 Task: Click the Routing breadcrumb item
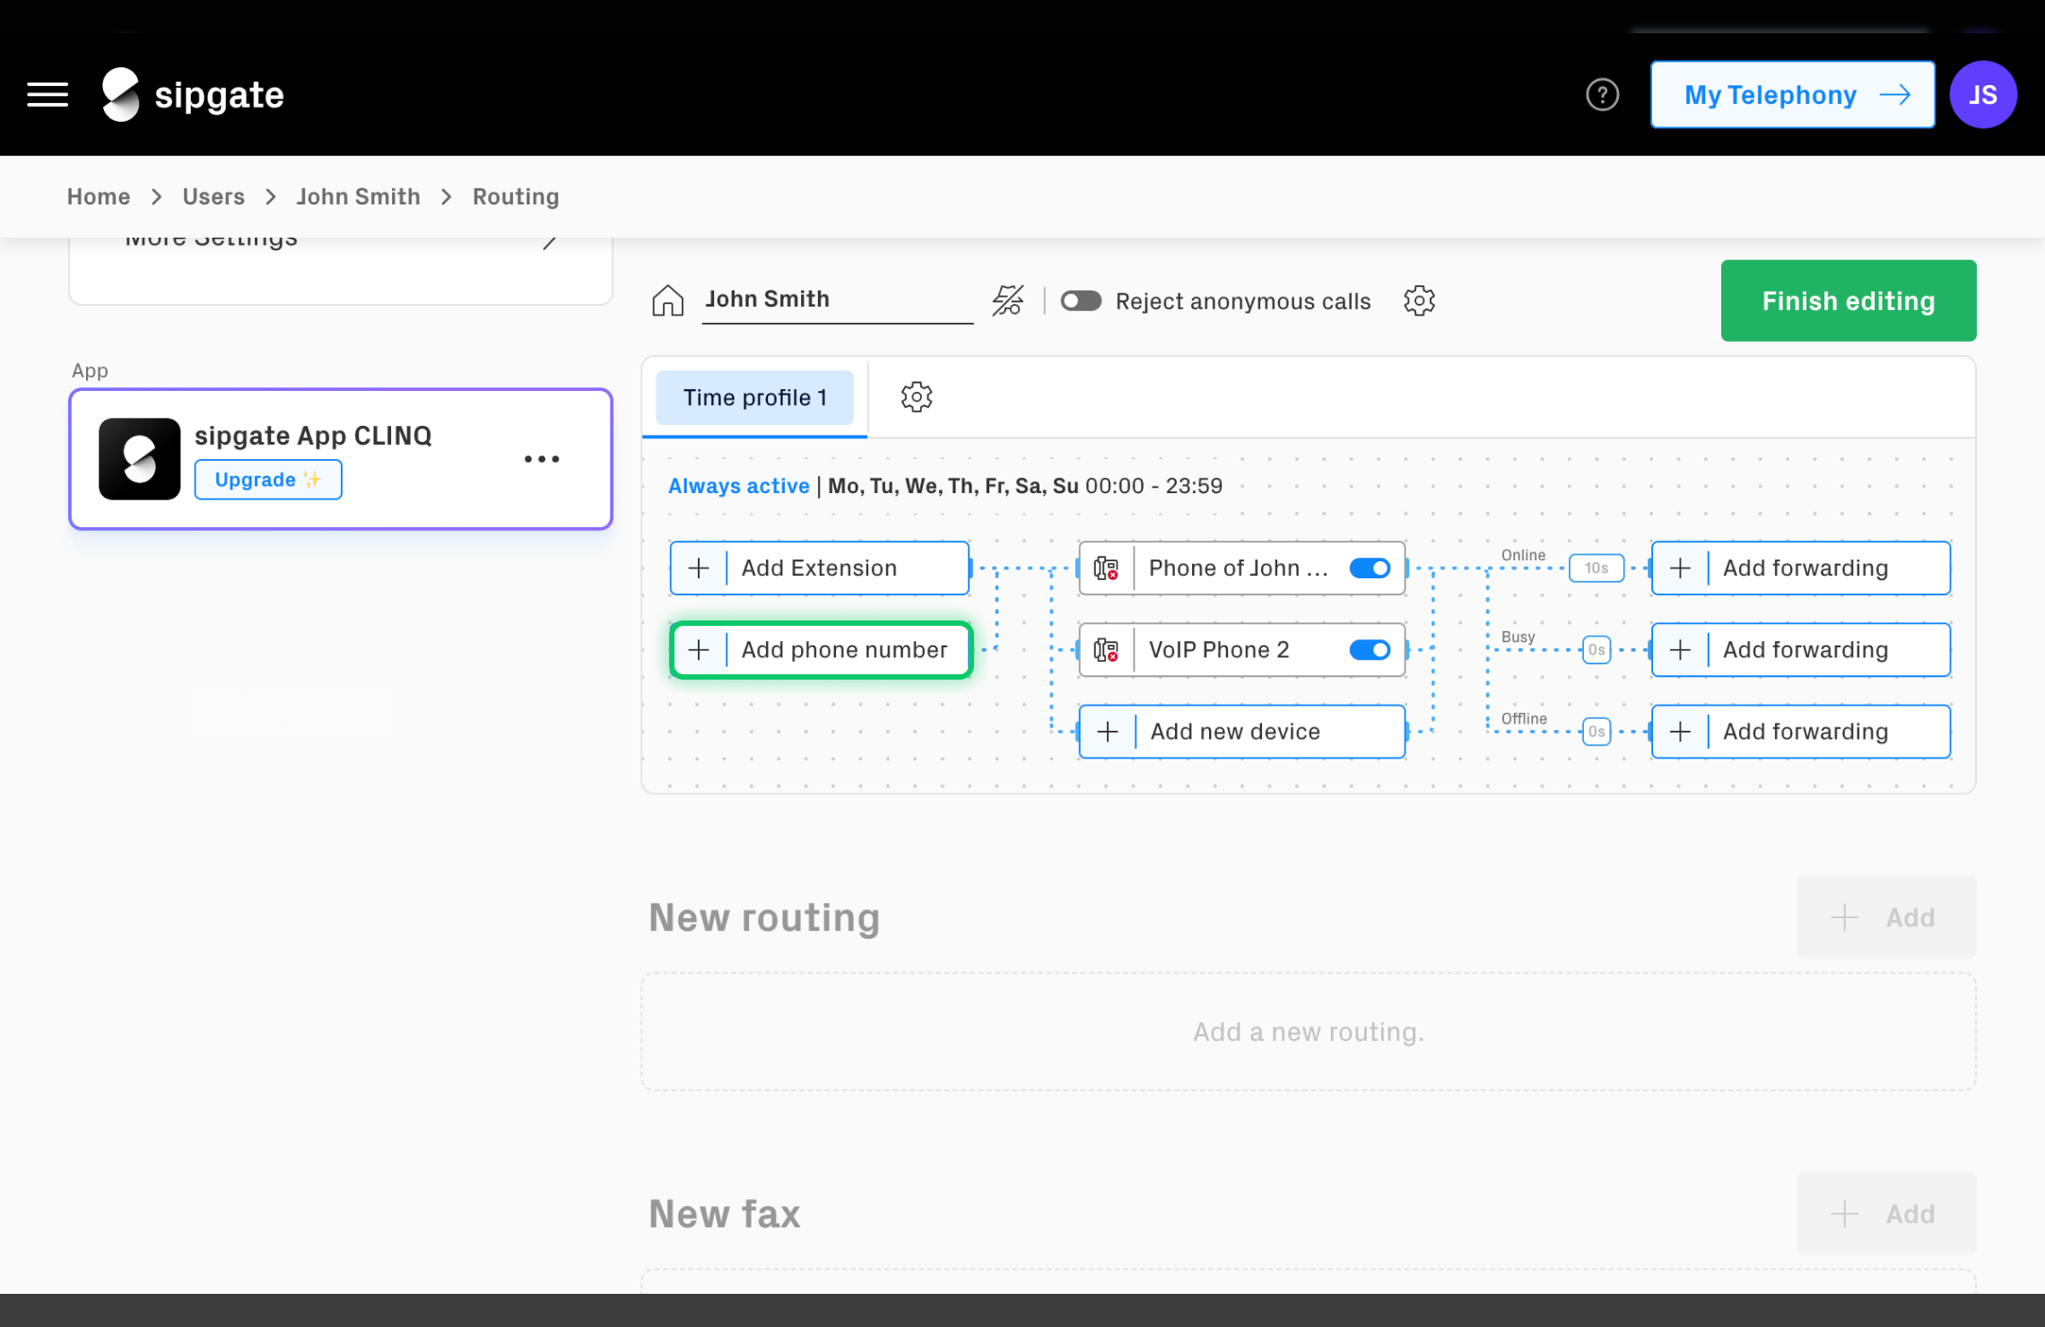[516, 196]
